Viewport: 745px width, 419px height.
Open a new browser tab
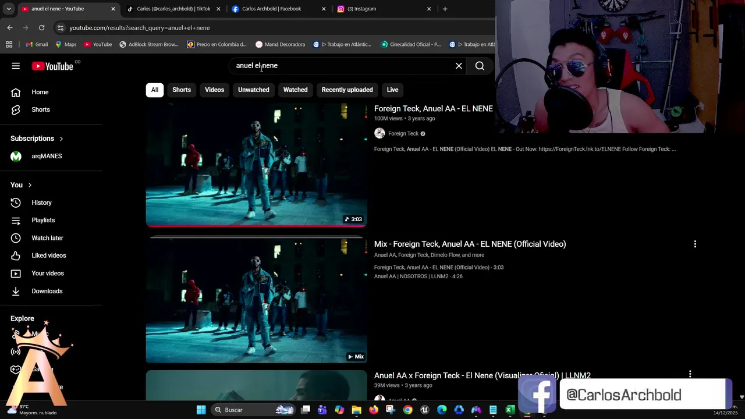(x=445, y=9)
